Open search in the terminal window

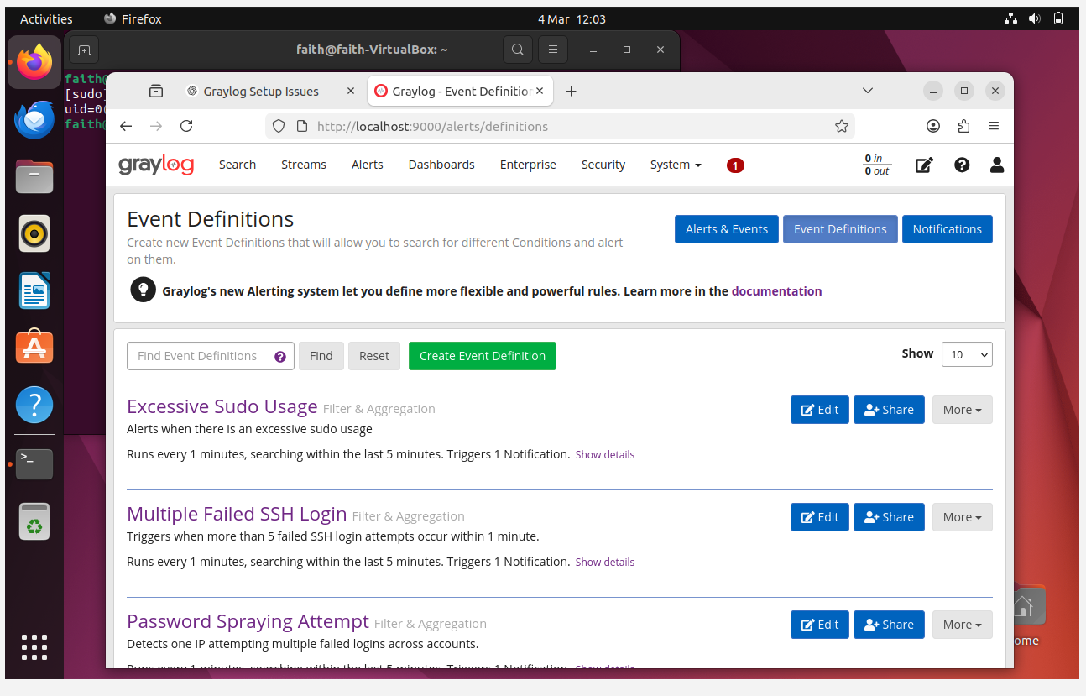click(x=518, y=50)
